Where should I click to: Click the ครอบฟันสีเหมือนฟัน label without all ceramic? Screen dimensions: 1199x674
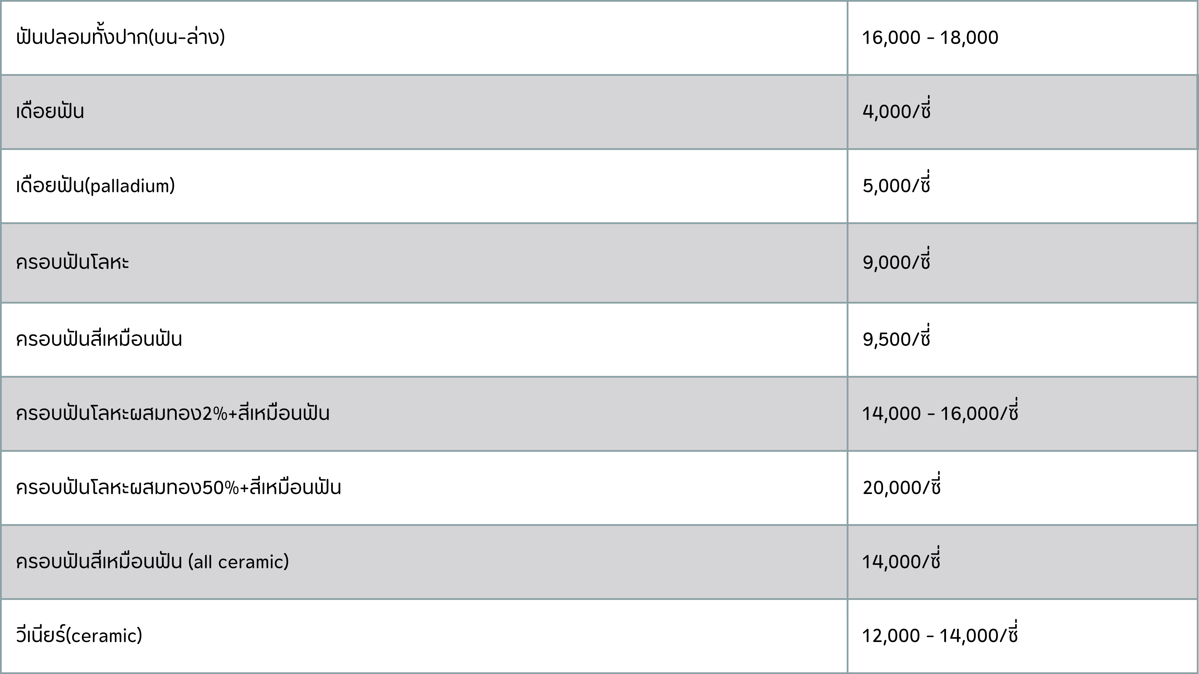click(x=99, y=339)
